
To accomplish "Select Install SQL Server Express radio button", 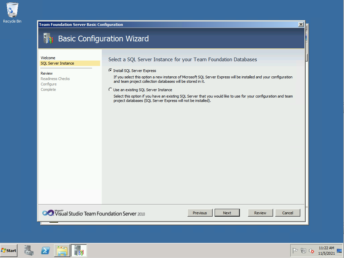I will point(110,70).
